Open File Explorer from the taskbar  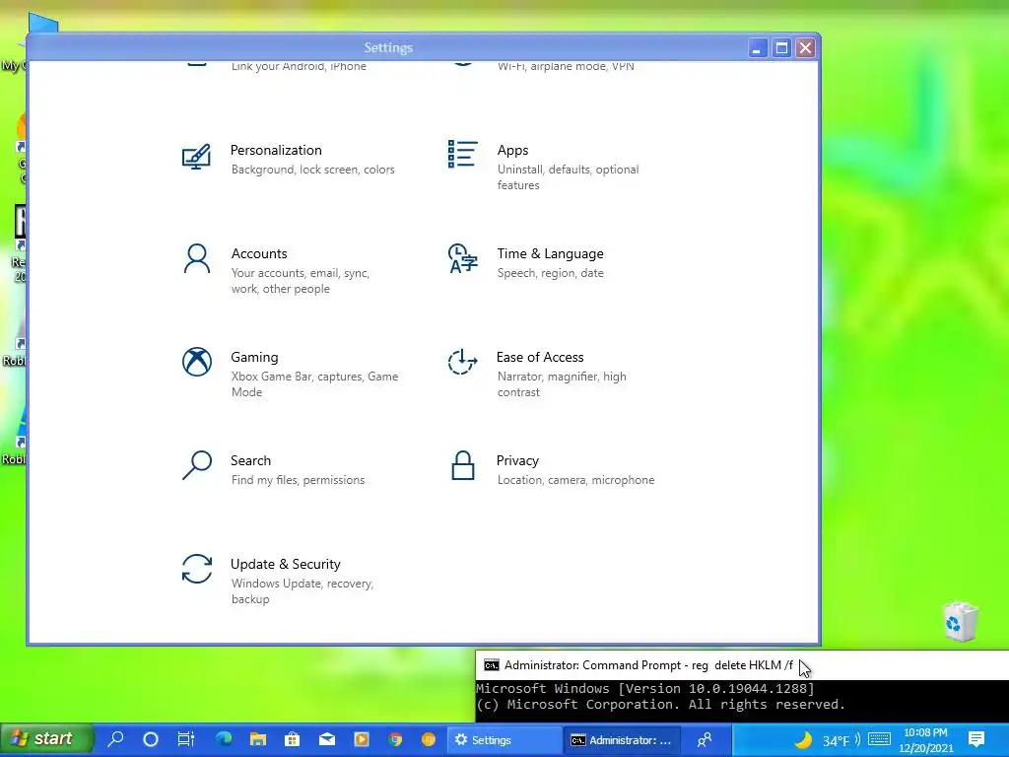click(x=258, y=739)
